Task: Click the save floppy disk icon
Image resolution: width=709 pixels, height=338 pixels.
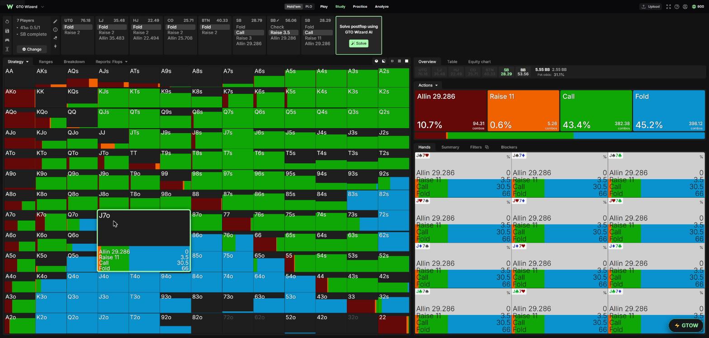Action: pyautogui.click(x=7, y=31)
